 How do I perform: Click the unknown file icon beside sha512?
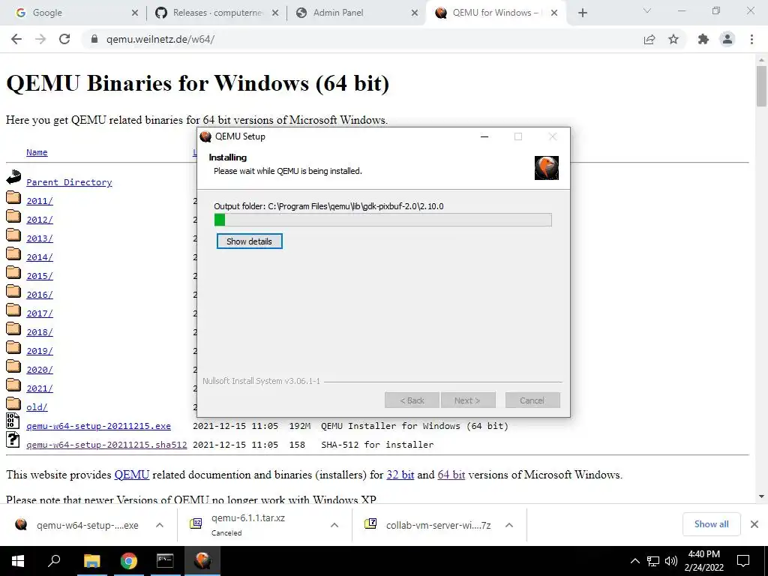13,439
